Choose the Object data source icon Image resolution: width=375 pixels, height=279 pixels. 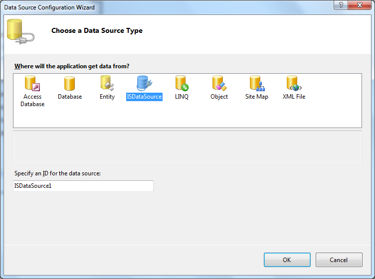(219, 83)
